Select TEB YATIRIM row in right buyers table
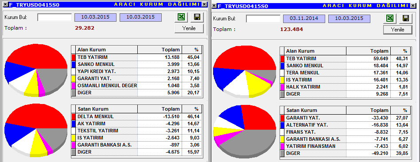420x162 pixels. (x=346, y=58)
